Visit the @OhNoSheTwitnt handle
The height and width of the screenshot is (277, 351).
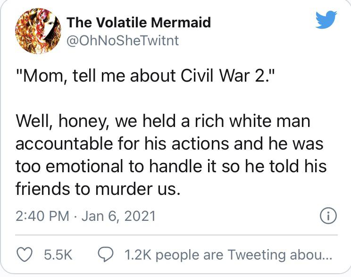(x=123, y=41)
